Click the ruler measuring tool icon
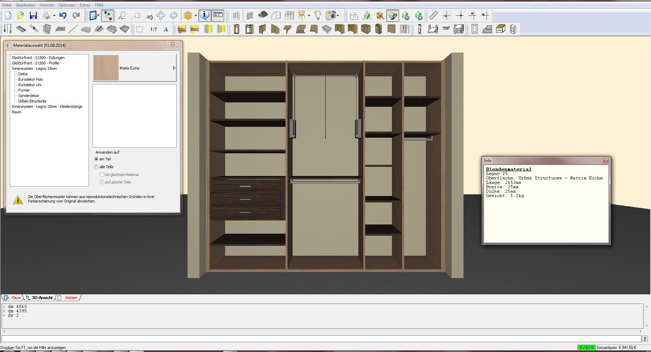Viewport: 651px width, 352px height. (x=433, y=15)
